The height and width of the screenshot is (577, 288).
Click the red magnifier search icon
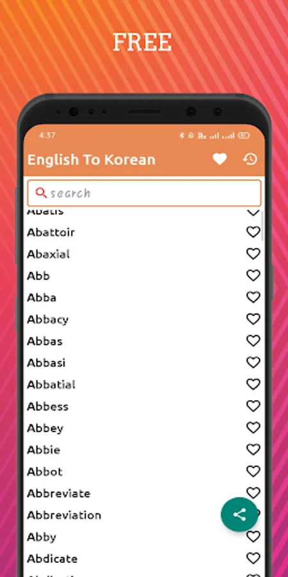pyautogui.click(x=41, y=193)
